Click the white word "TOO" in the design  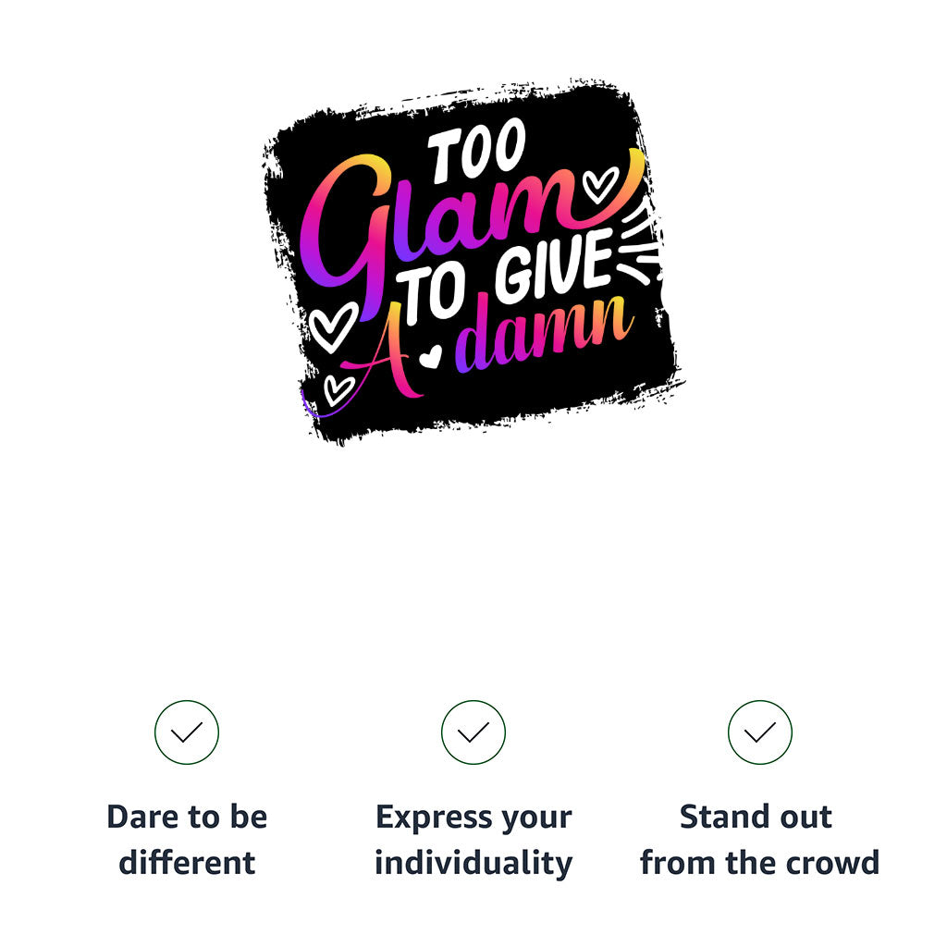478,154
